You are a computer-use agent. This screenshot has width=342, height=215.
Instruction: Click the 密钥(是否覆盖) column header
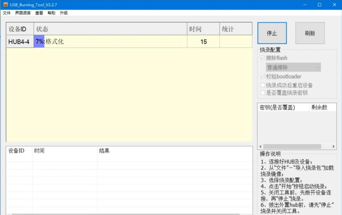283,107
